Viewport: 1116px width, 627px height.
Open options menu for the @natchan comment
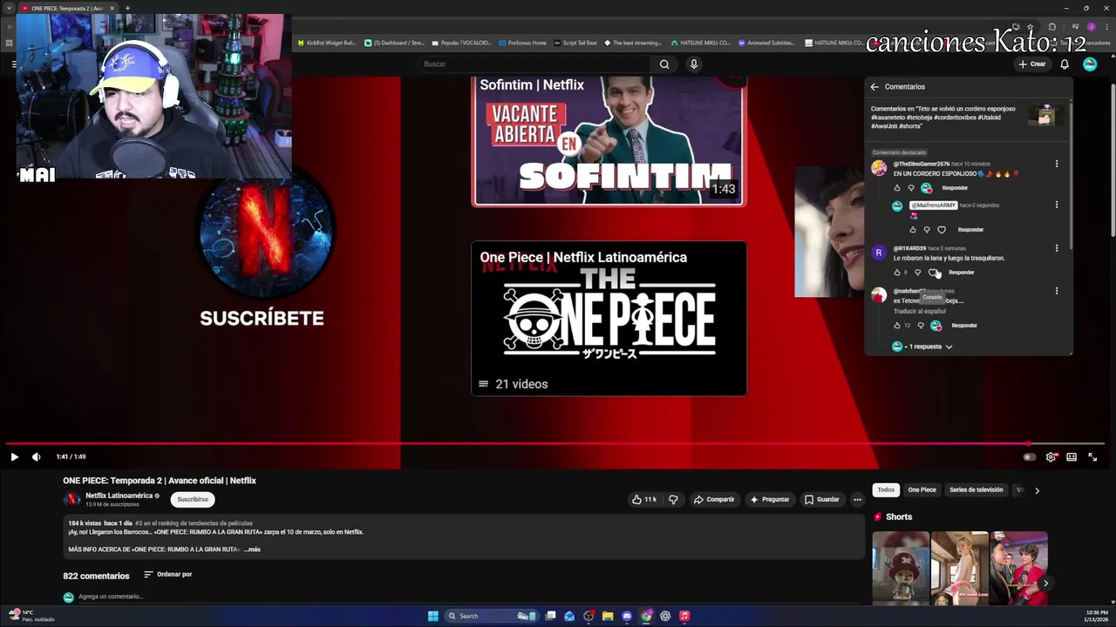[x=1057, y=291]
